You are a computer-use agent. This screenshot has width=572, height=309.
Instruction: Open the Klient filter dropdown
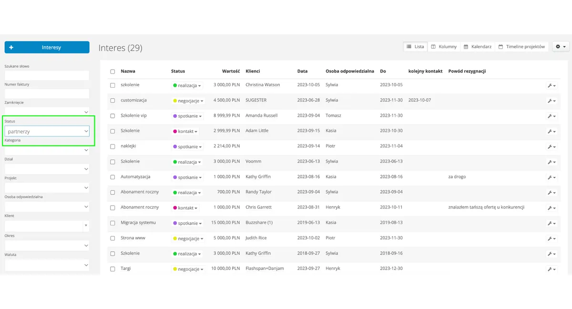[47, 226]
